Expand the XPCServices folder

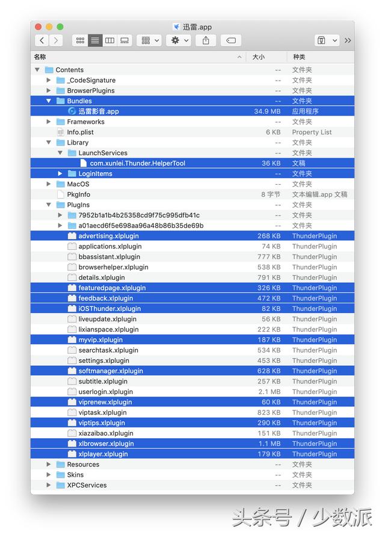(48, 485)
